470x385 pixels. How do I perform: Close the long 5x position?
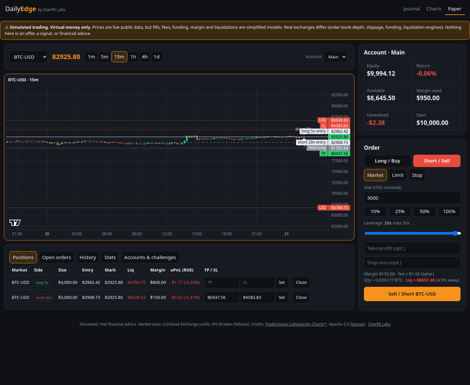(301, 283)
